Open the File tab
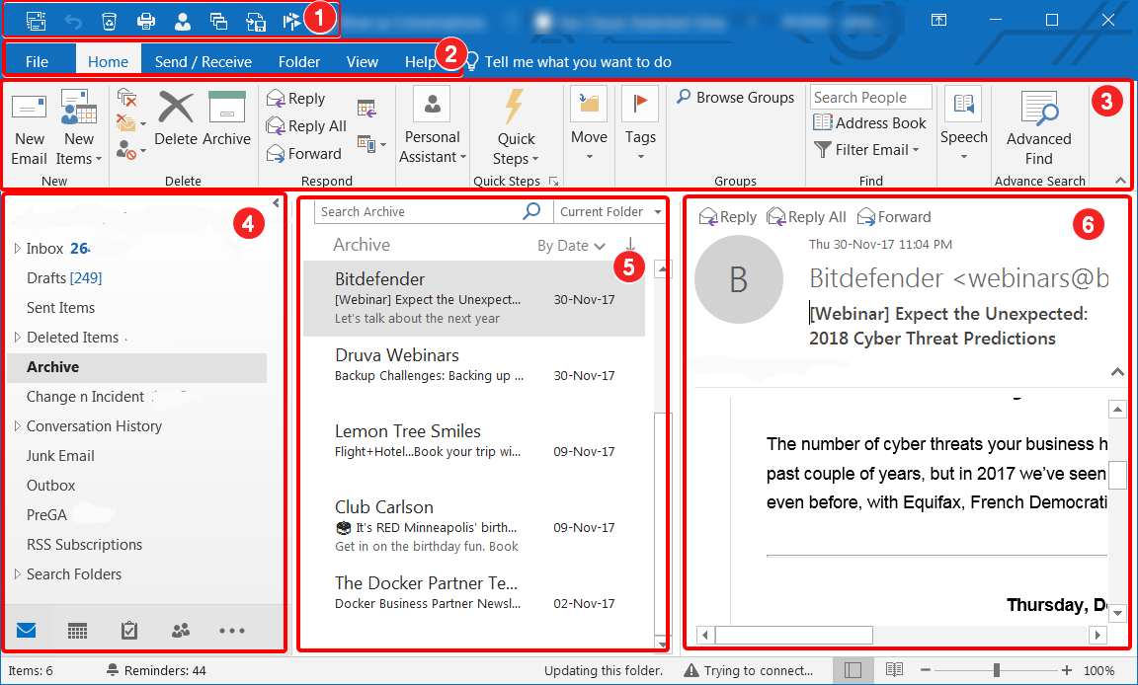The image size is (1138, 685). [x=37, y=61]
